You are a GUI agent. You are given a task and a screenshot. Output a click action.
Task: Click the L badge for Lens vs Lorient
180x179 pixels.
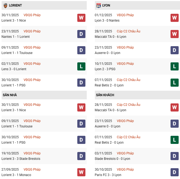[81, 66]
